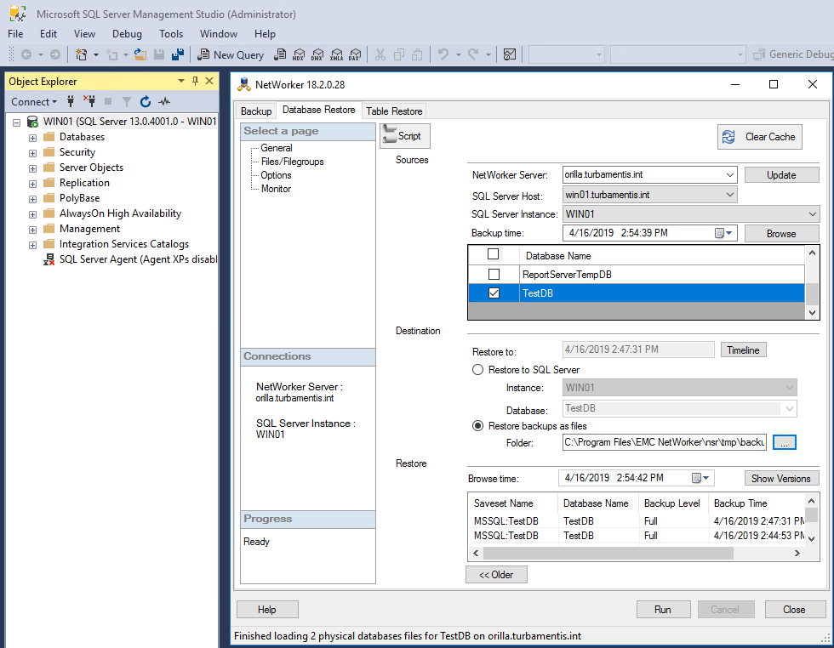Click the Redo toolbar icon
The height and width of the screenshot is (648, 834).
click(x=473, y=54)
